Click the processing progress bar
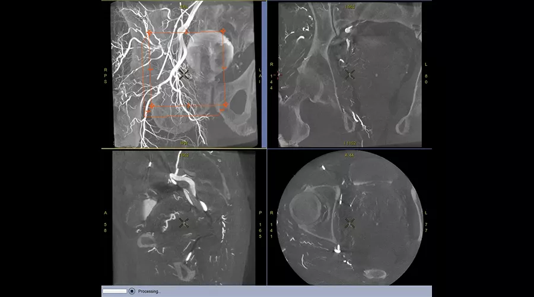Image resolution: width=534 pixels, height=297 pixels. click(x=115, y=291)
